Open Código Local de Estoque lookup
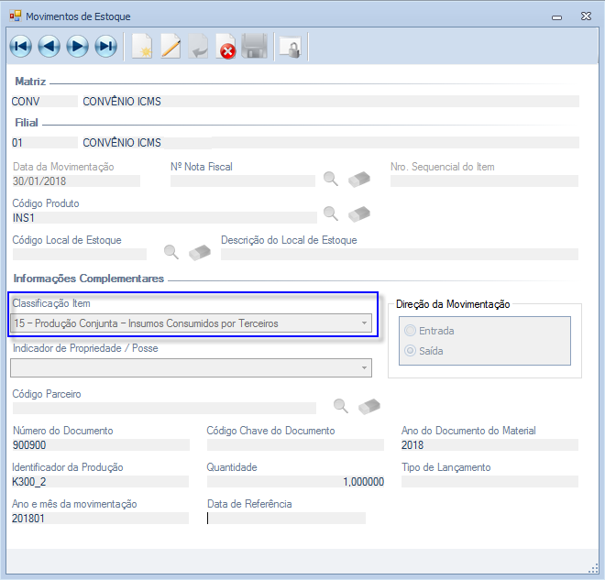 (x=170, y=251)
